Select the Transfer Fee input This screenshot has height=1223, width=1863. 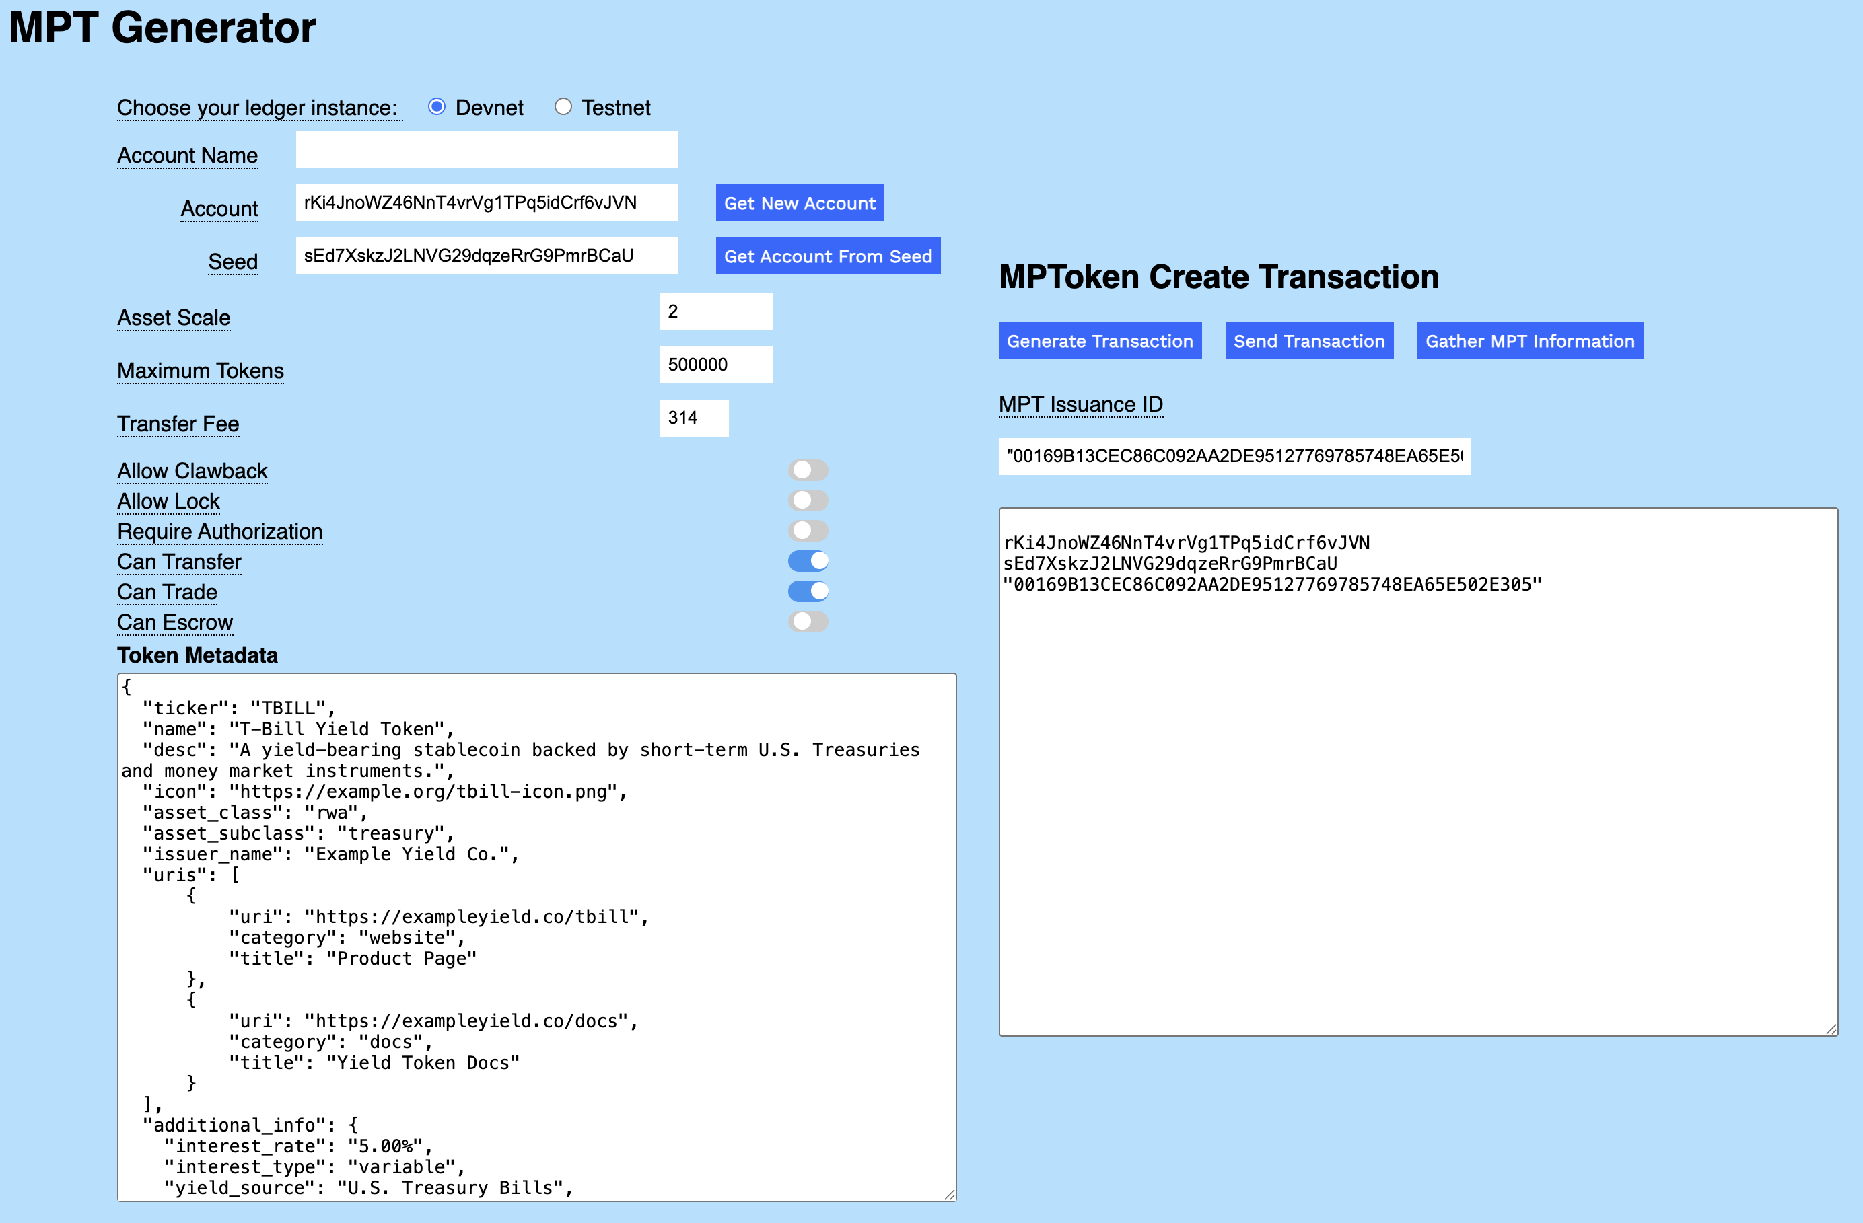tap(693, 418)
